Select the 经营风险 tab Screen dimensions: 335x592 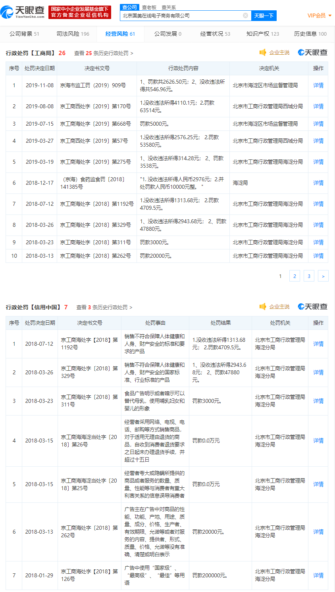(x=120, y=34)
